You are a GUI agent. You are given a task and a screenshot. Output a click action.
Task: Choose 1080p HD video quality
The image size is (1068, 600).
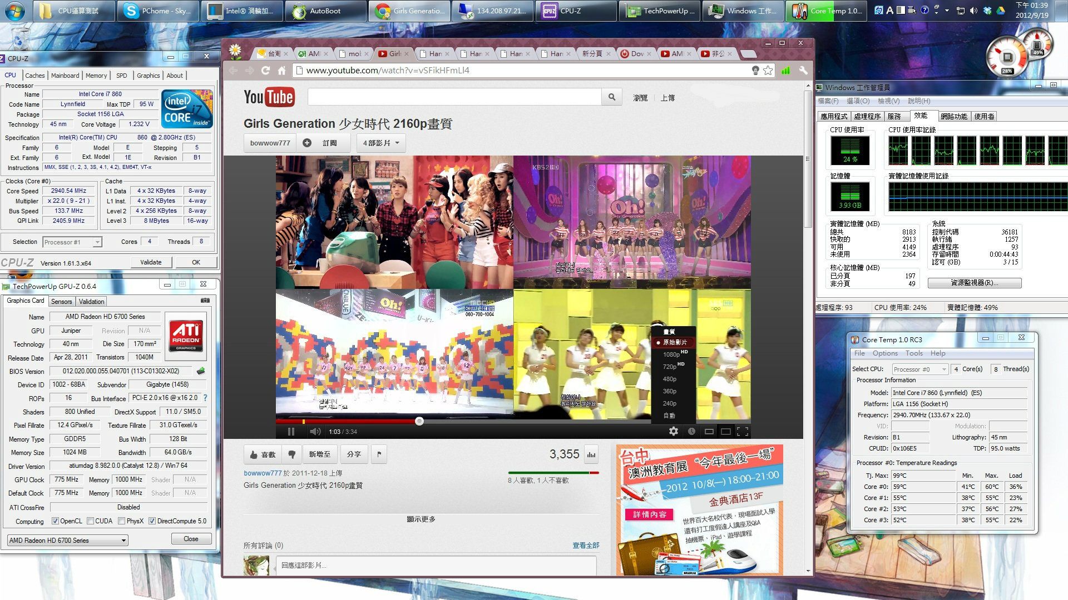(x=674, y=354)
